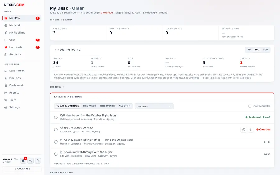Click the Overdue count 1
The image size is (280, 175).
tap(241, 63)
